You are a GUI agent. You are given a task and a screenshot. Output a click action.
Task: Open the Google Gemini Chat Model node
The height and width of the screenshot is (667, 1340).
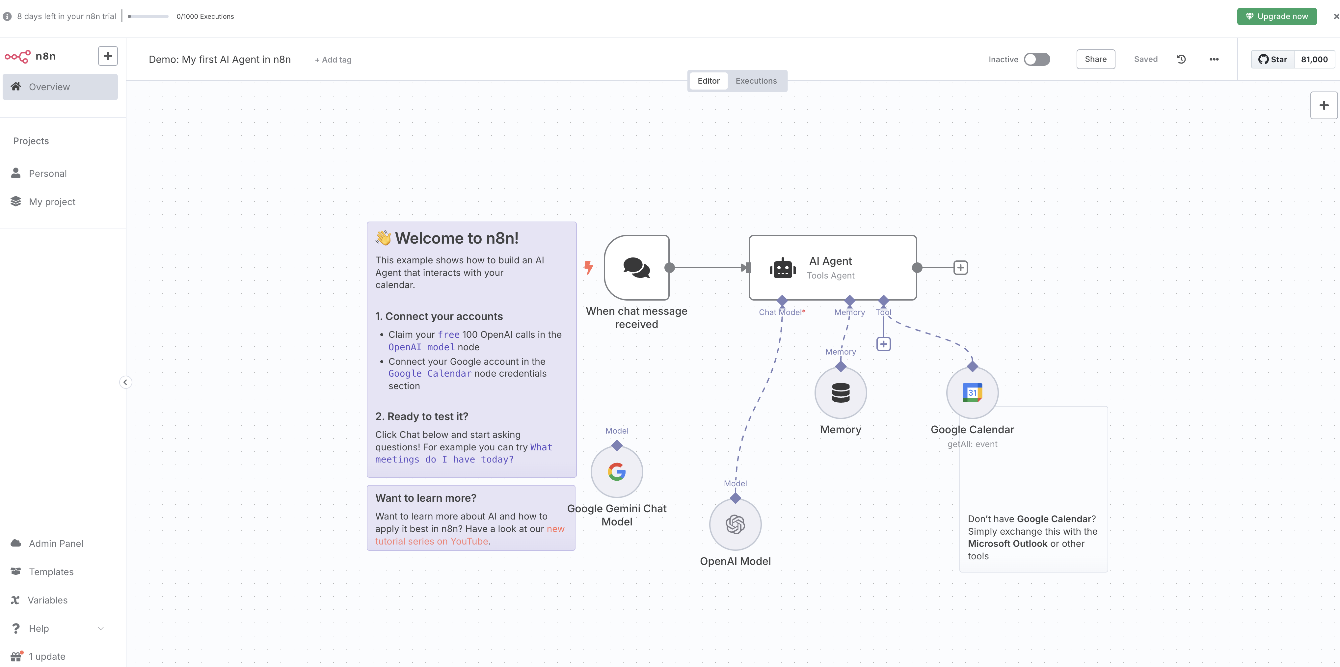point(616,471)
